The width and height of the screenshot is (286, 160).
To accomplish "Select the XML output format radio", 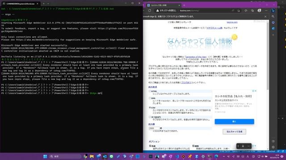I will (x=150, y=98).
